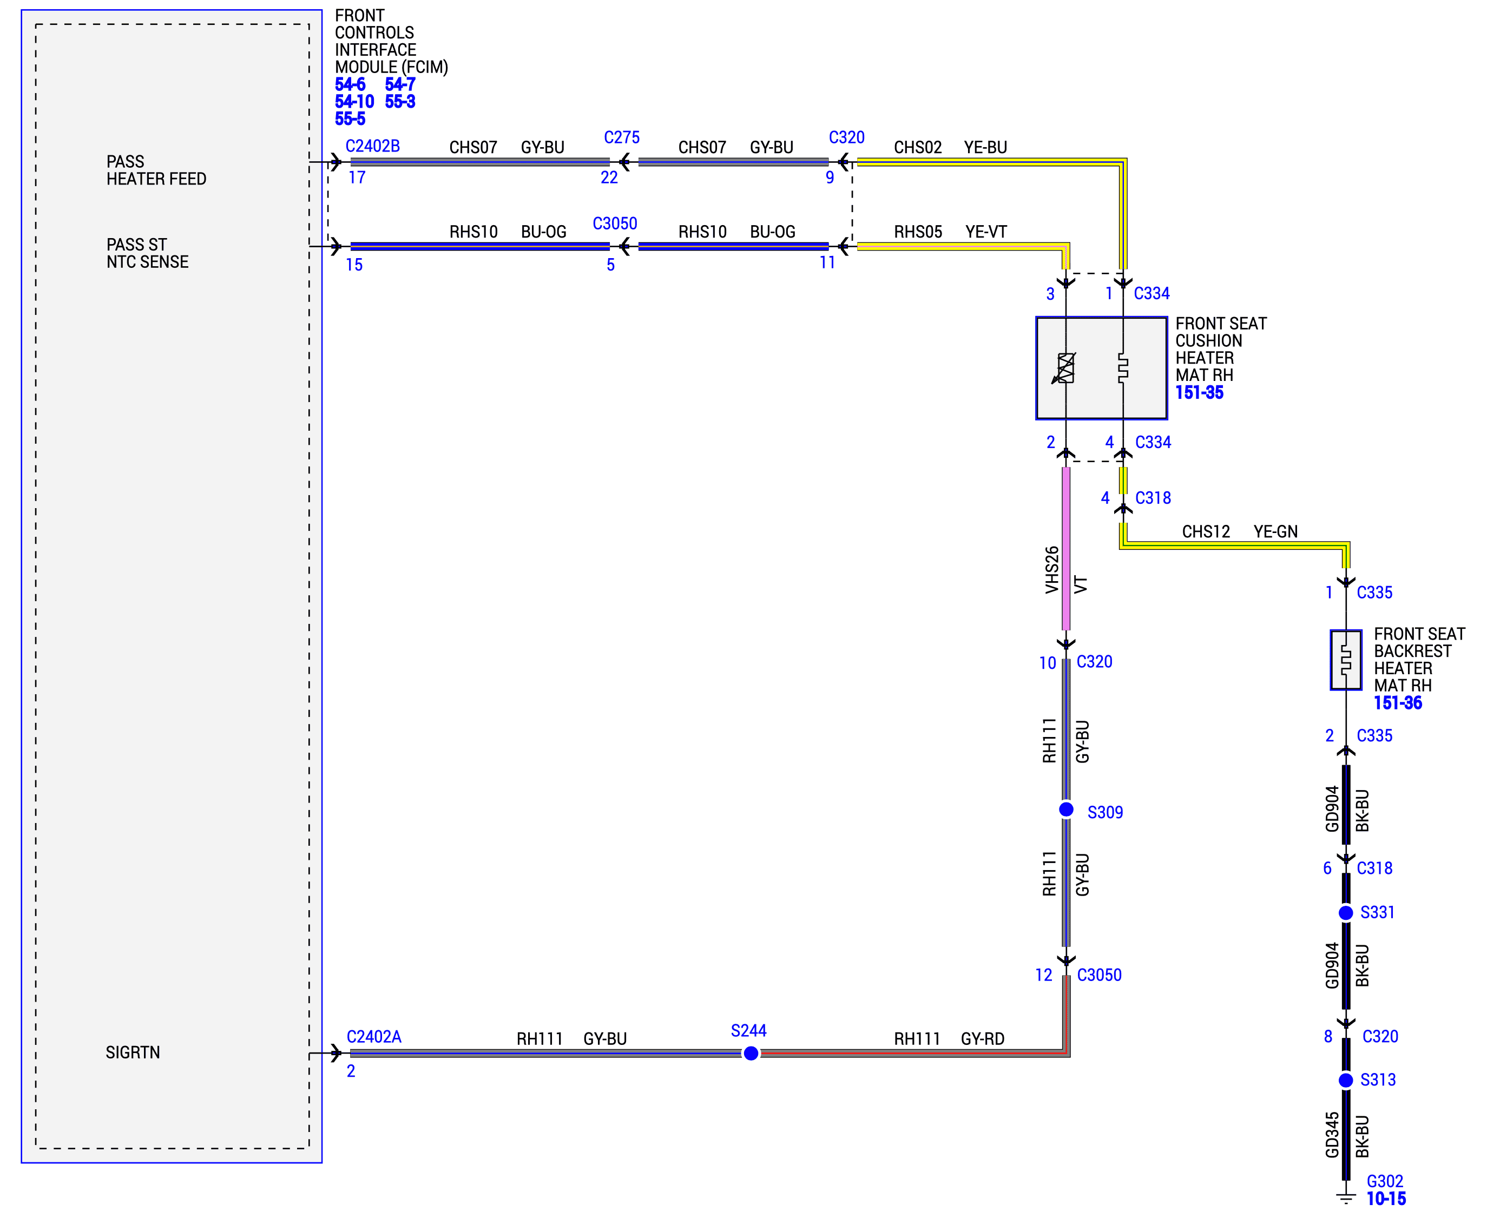1487x1224 pixels.
Task: Follow the 55-3 page reference link
Action: coord(400,102)
